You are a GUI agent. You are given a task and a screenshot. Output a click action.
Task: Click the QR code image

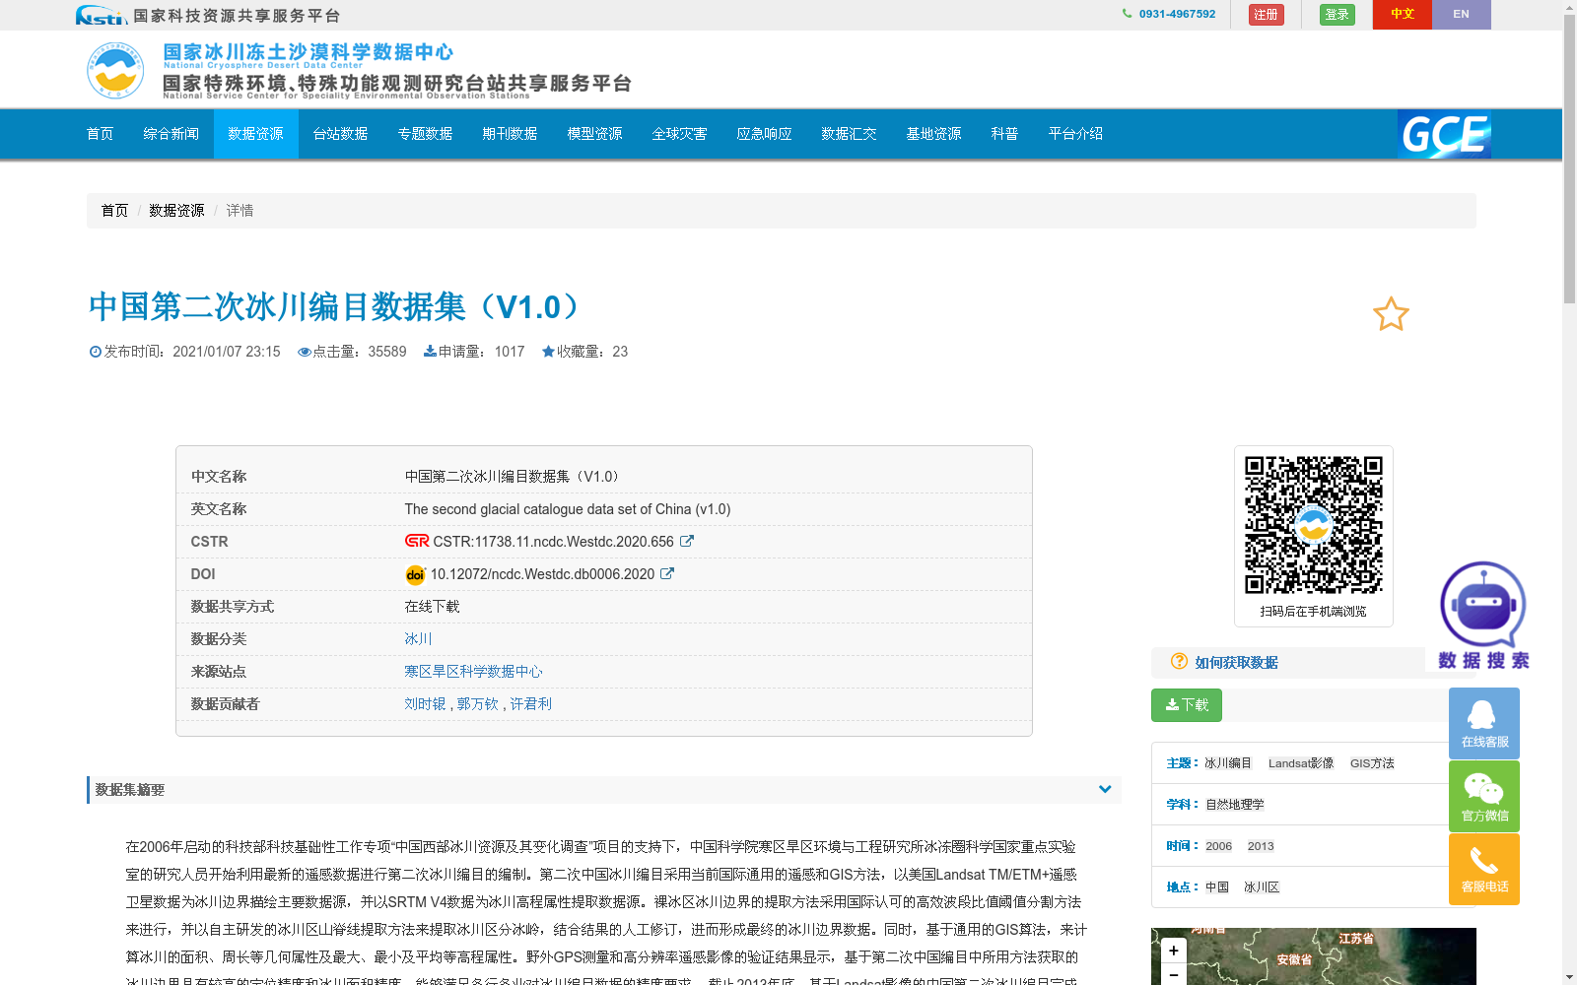pos(1313,525)
